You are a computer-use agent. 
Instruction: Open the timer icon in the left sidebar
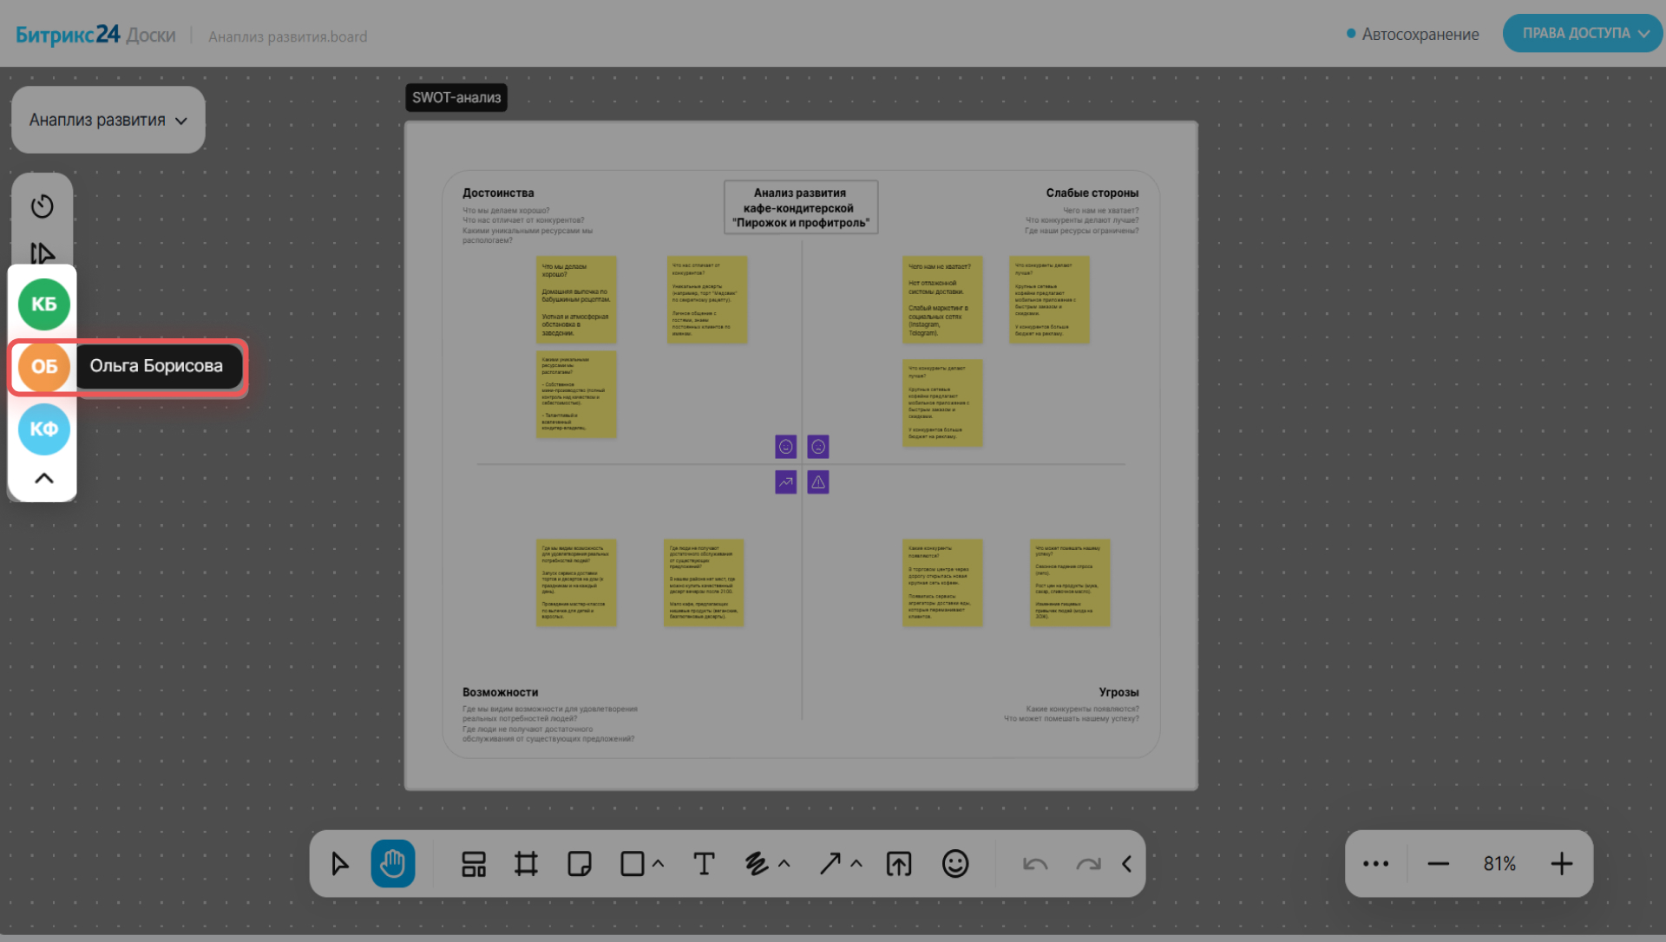43,206
